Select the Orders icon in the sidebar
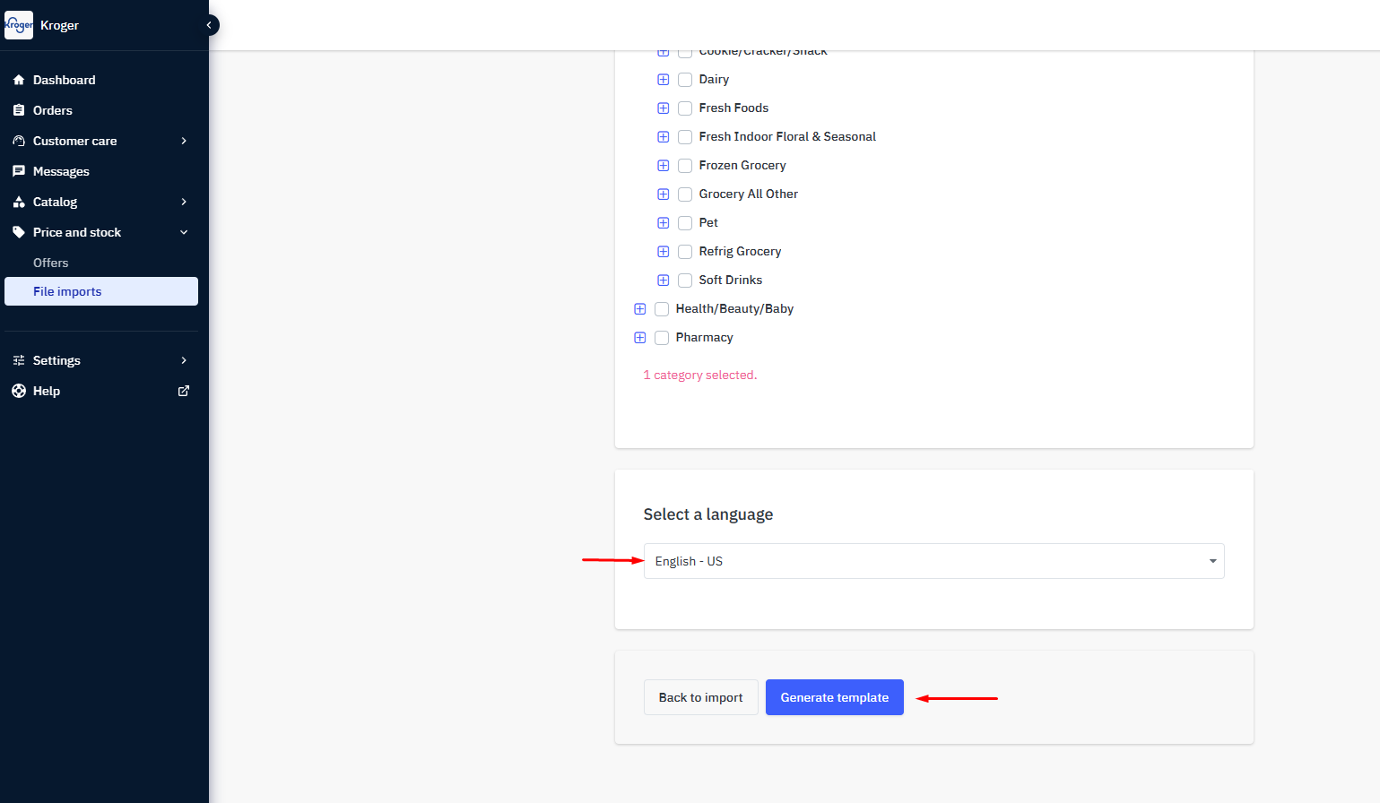Image resolution: width=1380 pixels, height=803 pixels. pos(19,110)
